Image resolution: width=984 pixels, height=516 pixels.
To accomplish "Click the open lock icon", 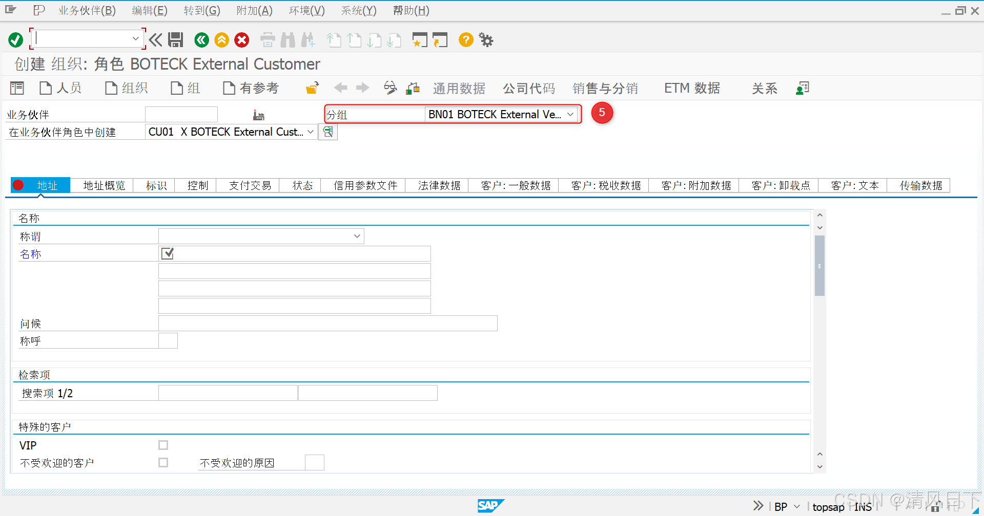I will click(x=312, y=88).
